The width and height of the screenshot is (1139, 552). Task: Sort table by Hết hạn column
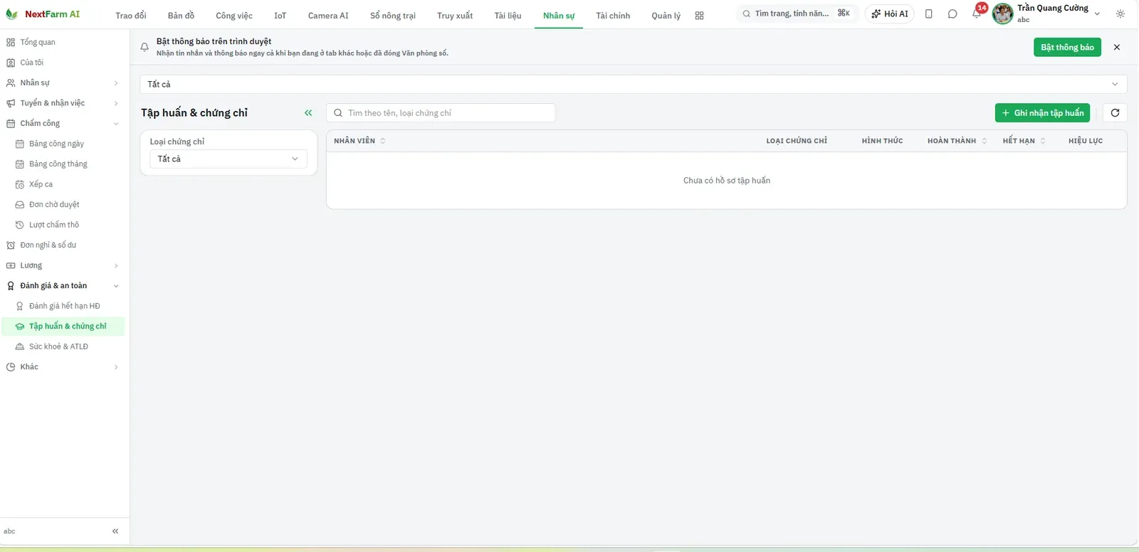[1024, 141]
